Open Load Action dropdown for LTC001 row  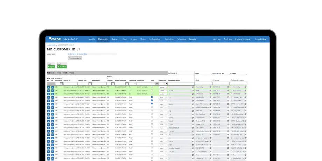163,91
